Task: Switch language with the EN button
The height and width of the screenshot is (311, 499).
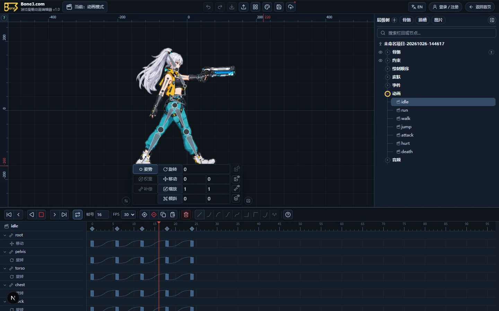Action: pyautogui.click(x=417, y=7)
